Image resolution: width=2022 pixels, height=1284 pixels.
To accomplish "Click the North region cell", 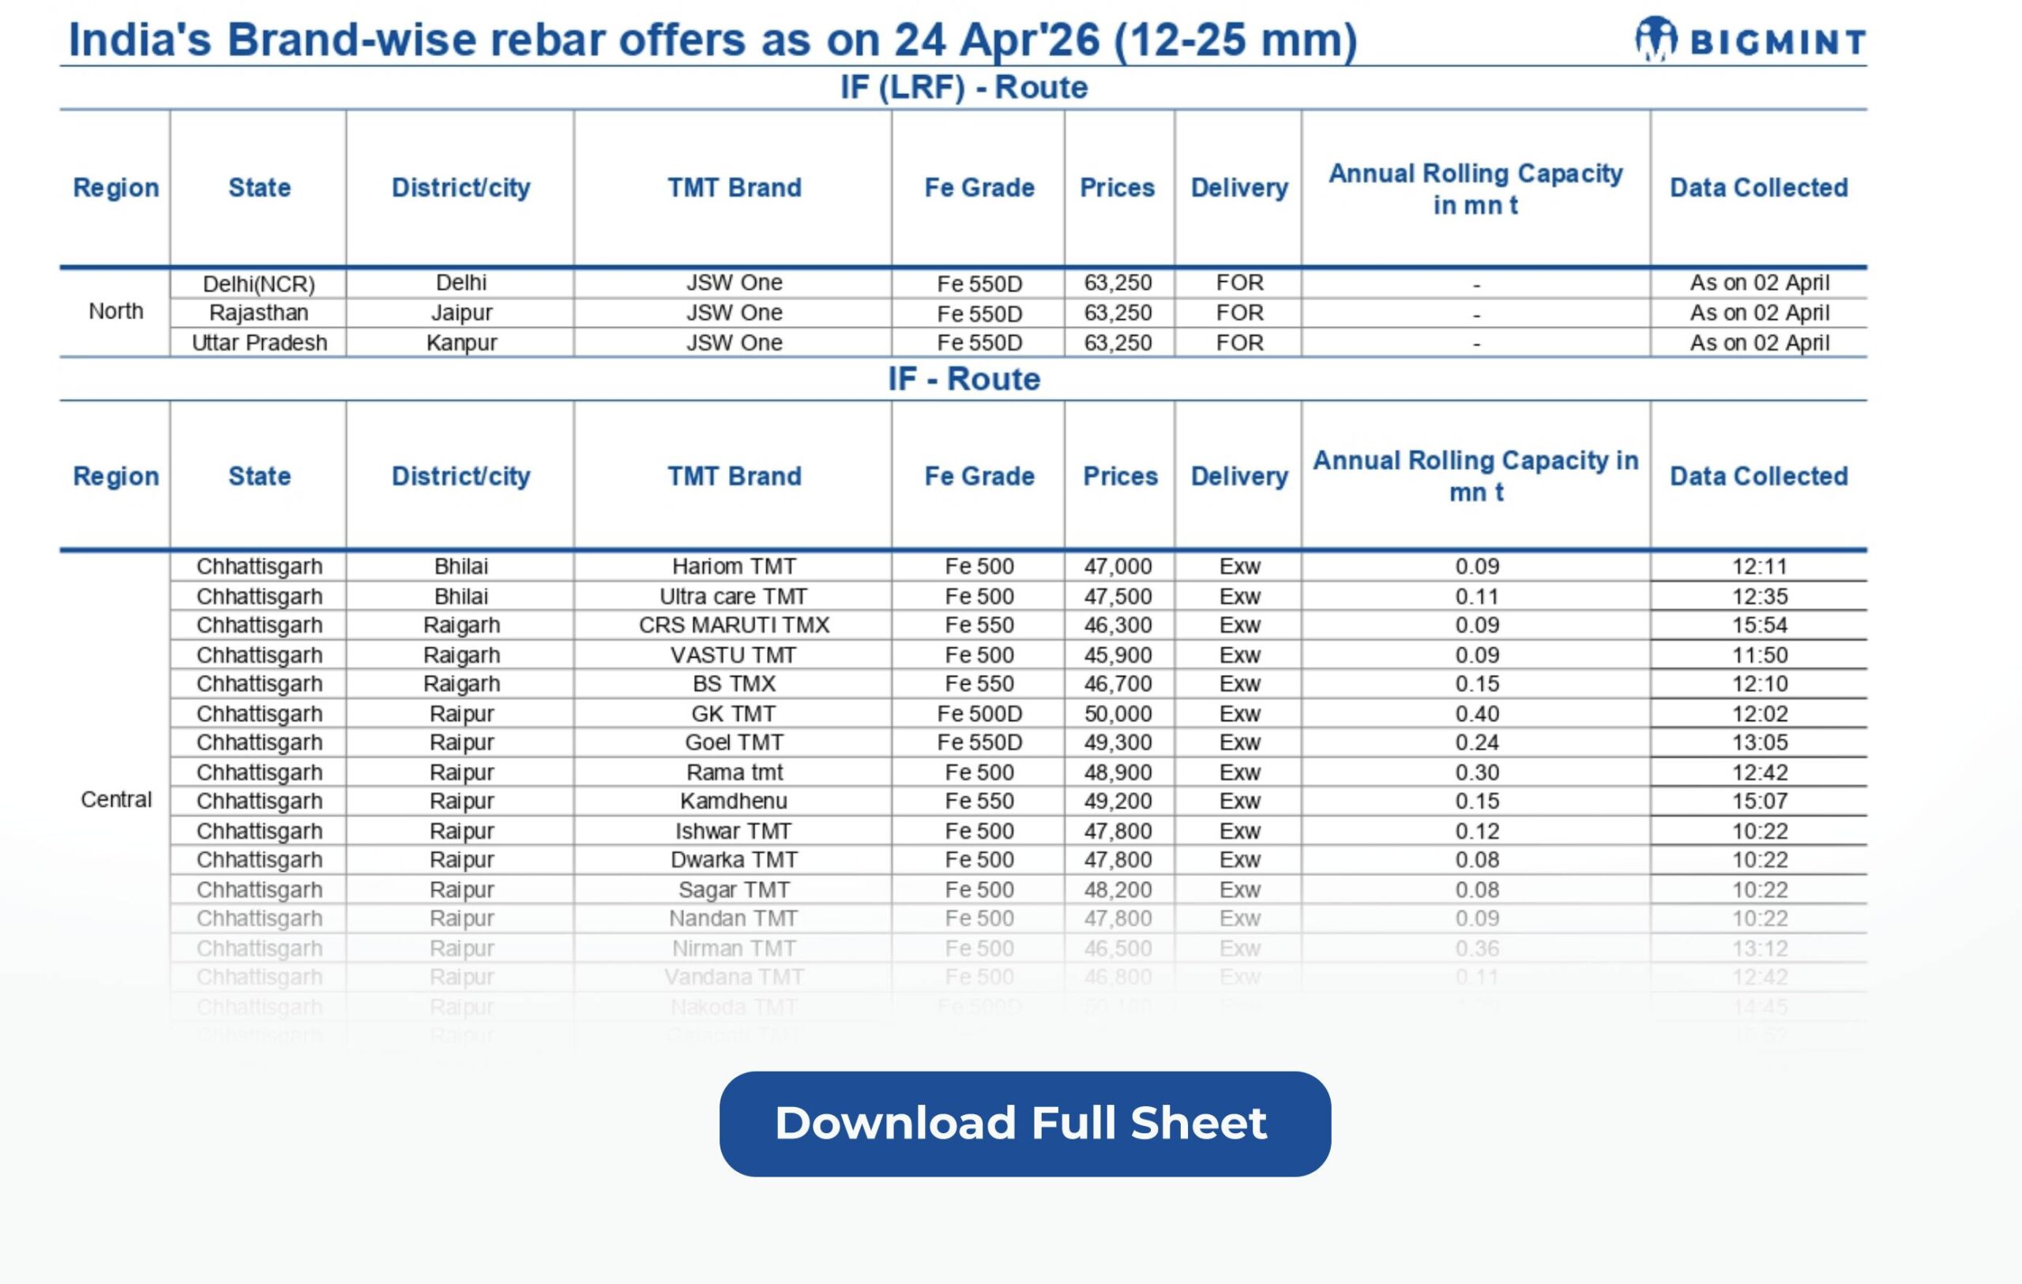I will click(116, 312).
